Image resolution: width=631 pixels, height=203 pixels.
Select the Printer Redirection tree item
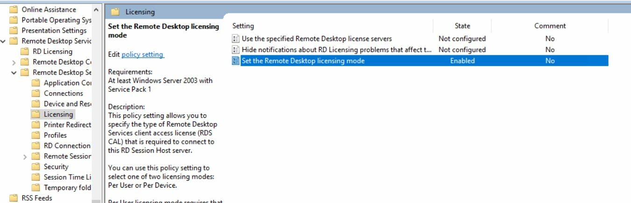pyautogui.click(x=67, y=125)
